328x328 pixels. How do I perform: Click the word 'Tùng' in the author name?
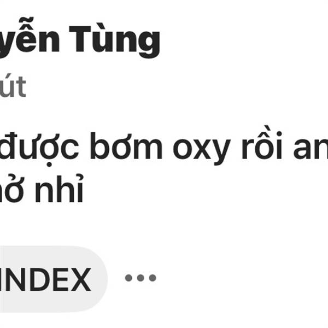[115, 39]
